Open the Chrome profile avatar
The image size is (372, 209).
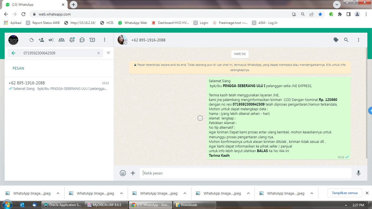pos(357,14)
